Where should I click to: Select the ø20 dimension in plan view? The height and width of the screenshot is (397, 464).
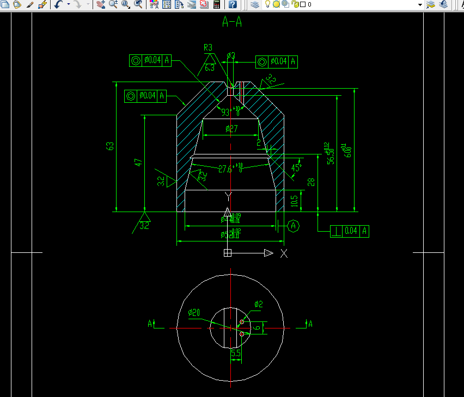(194, 313)
